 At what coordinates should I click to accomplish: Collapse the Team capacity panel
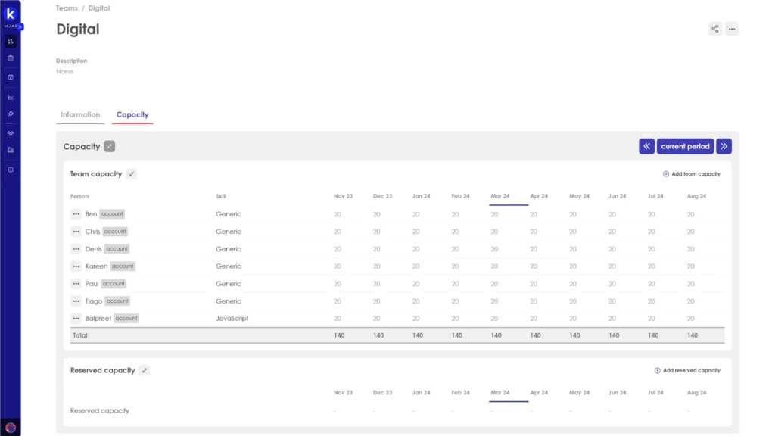click(131, 174)
